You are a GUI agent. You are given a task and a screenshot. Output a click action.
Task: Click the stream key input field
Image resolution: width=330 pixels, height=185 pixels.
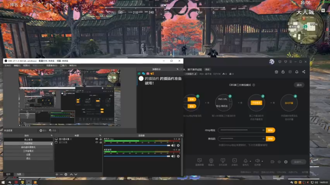pyautogui.click(x=242, y=139)
